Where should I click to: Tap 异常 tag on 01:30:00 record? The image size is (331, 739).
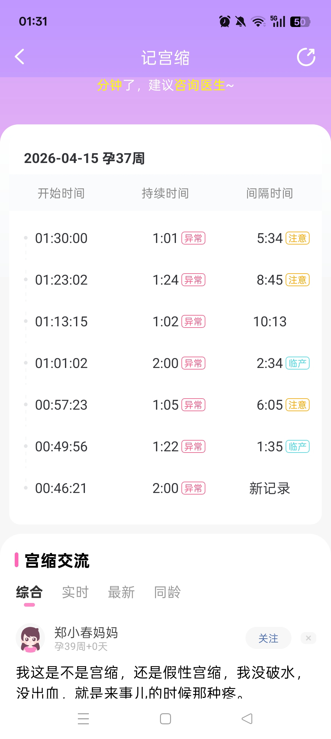point(193,238)
